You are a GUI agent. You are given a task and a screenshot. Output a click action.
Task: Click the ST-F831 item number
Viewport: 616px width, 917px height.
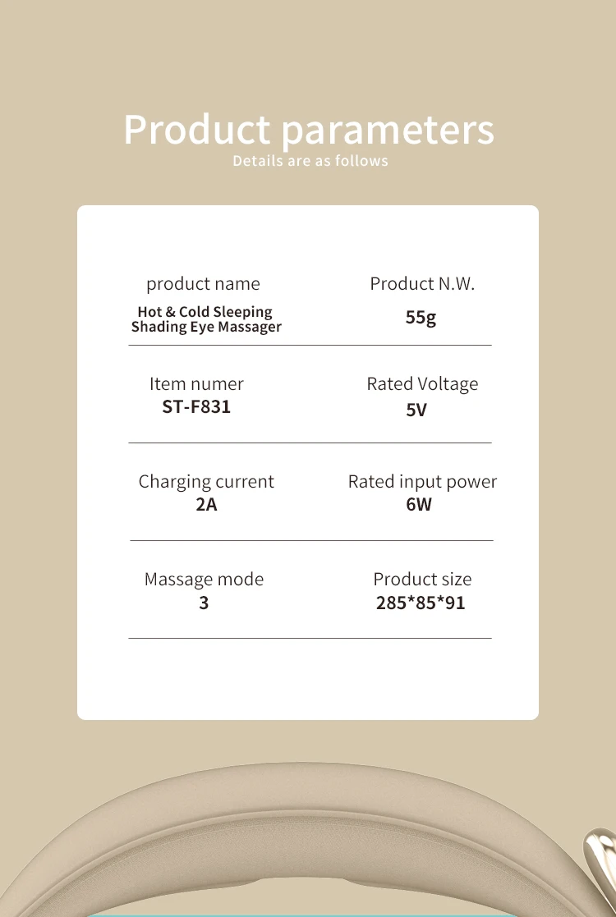point(196,406)
